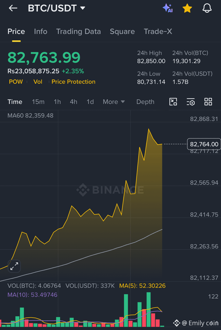
Task: Click the Rs23,058,875.25 converted price
Action: tap(33, 71)
